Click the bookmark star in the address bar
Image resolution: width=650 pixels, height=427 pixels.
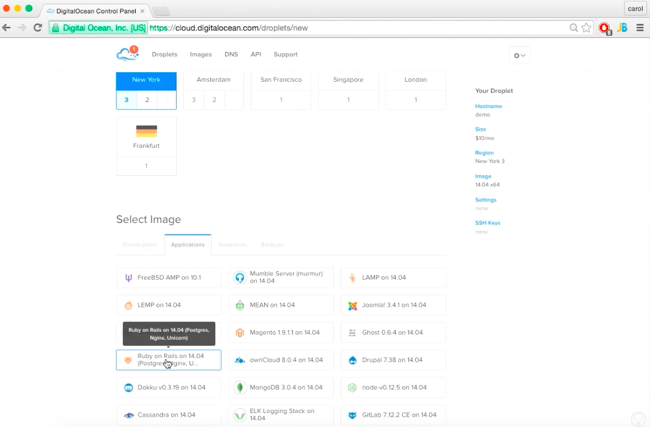pos(586,27)
